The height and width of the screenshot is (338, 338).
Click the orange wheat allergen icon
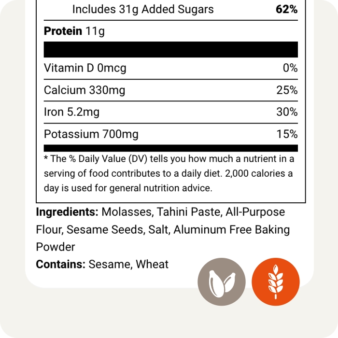pos(276,282)
